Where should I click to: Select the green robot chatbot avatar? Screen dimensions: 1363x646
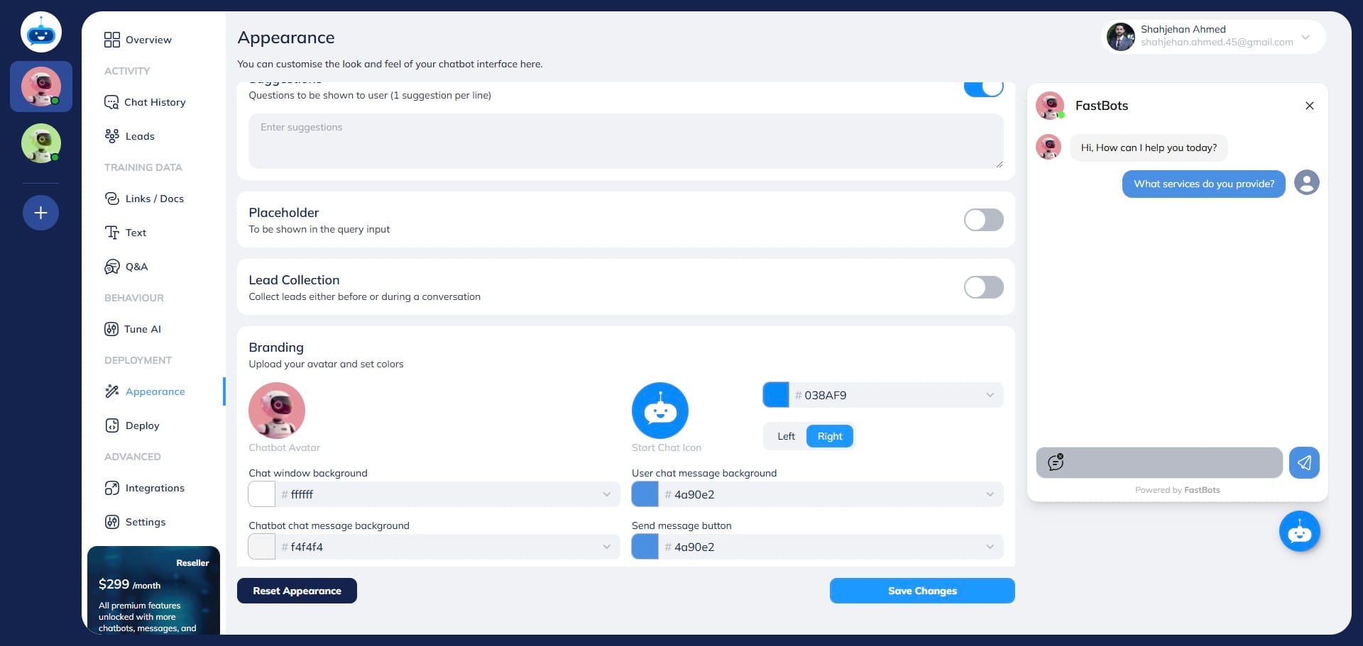[40, 143]
